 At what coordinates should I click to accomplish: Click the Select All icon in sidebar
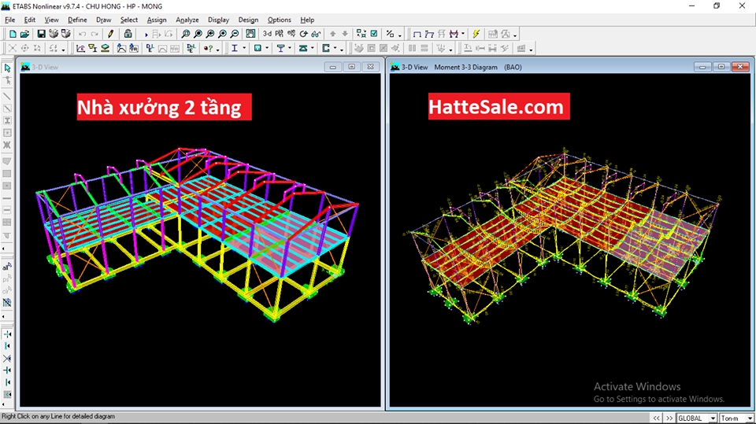point(7,267)
